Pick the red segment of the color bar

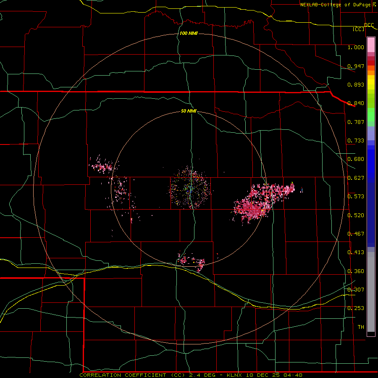371,63
